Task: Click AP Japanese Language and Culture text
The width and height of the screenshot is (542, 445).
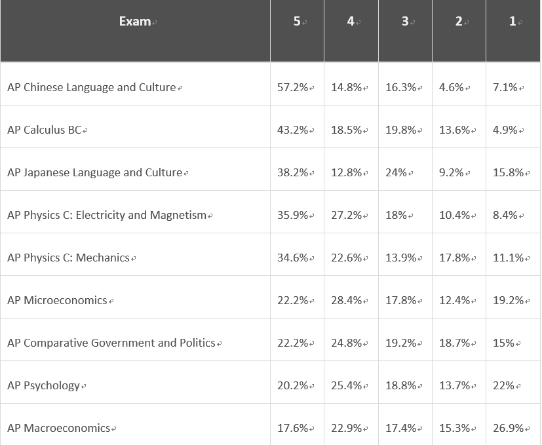Action: 95,172
